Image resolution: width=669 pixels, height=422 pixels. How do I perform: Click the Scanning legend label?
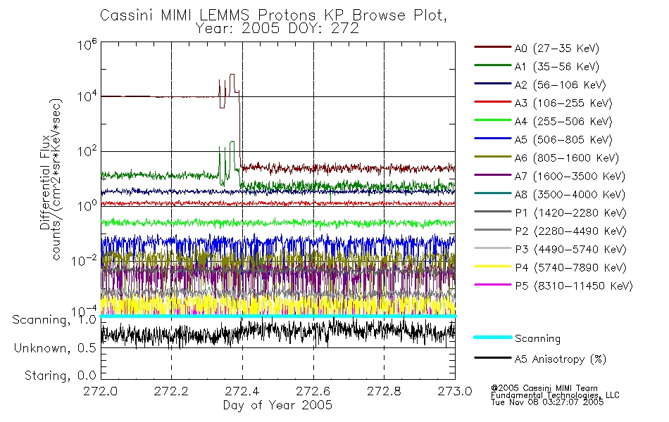[537, 339]
